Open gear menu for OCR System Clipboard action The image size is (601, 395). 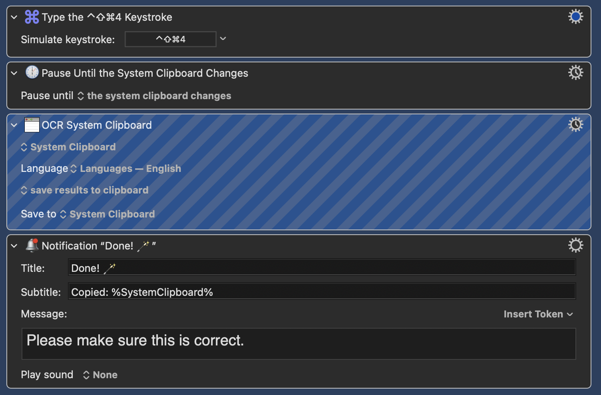pos(575,125)
